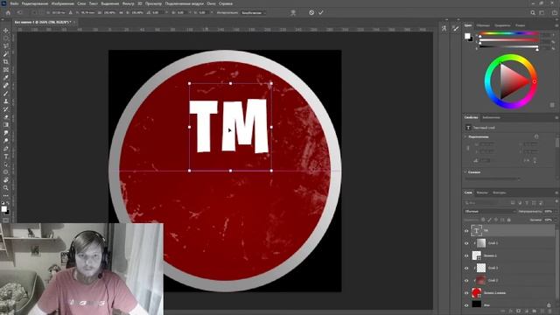Viewport: 560px width, 315px height.
Task: Click foreground color swatch in toolbar
Action: click(3, 209)
